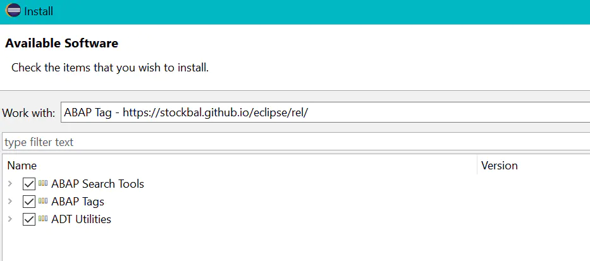Uncheck the ABAP Search Tools checkbox
Image resolution: width=590 pixels, height=261 pixels.
coord(29,184)
